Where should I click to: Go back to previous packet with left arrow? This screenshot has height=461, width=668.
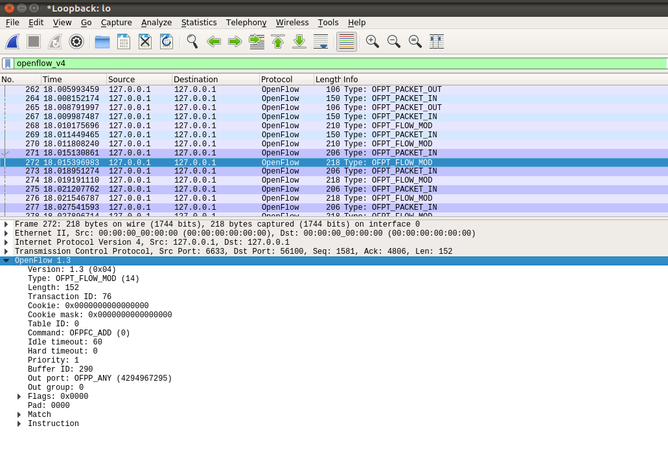click(214, 41)
